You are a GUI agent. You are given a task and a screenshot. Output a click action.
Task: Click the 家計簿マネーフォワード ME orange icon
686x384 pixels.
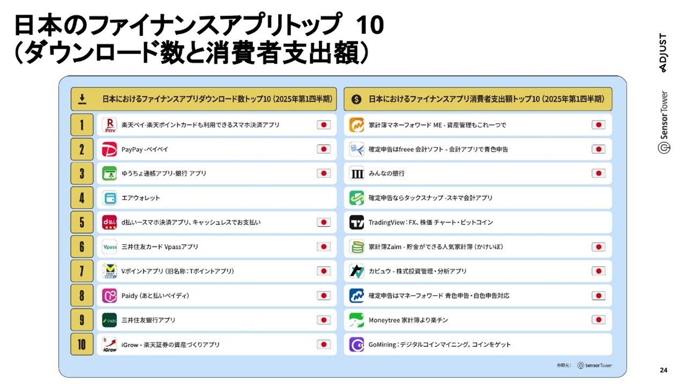click(357, 125)
